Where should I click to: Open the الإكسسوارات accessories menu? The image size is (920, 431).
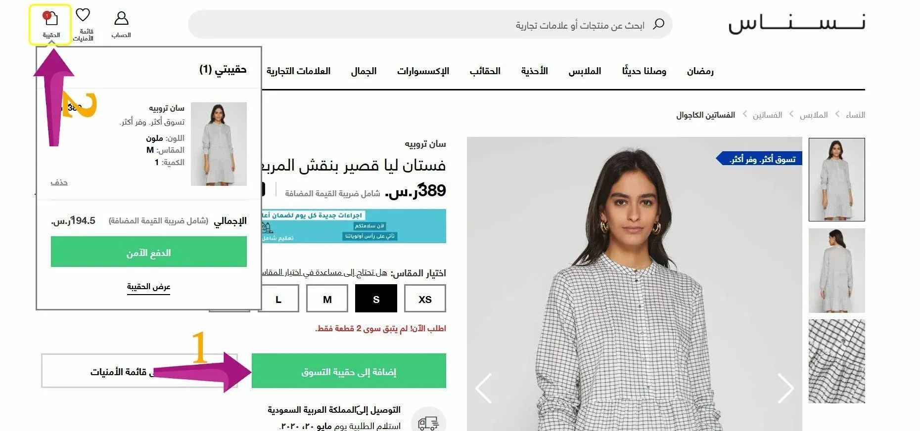click(423, 71)
